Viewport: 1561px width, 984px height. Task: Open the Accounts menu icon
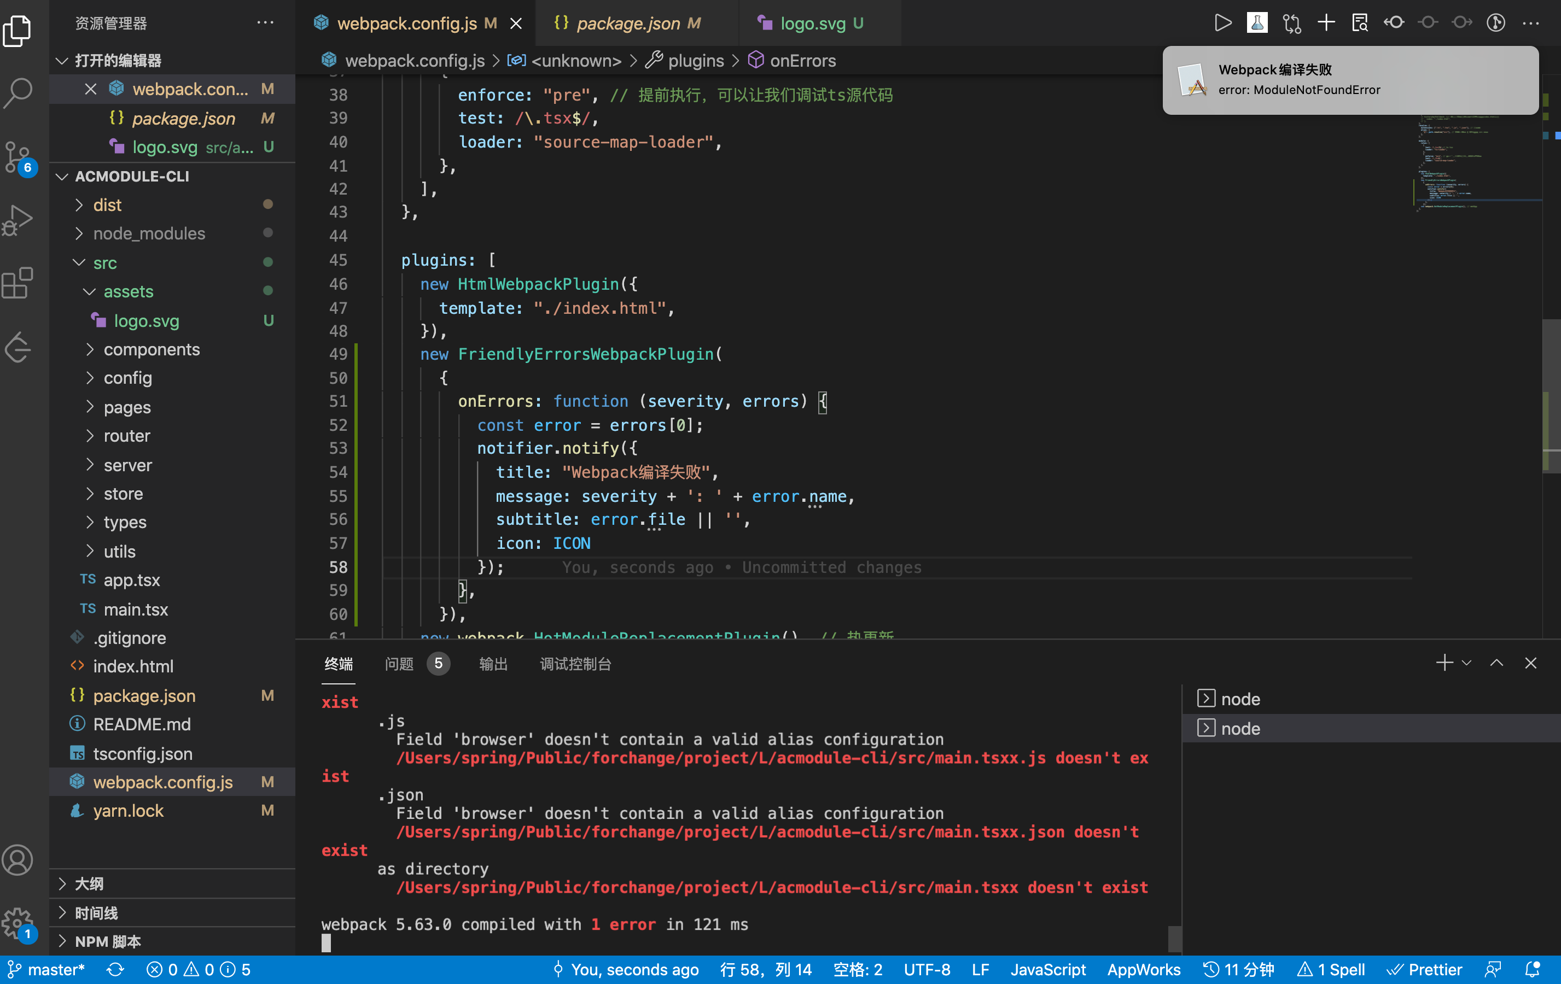(x=18, y=859)
